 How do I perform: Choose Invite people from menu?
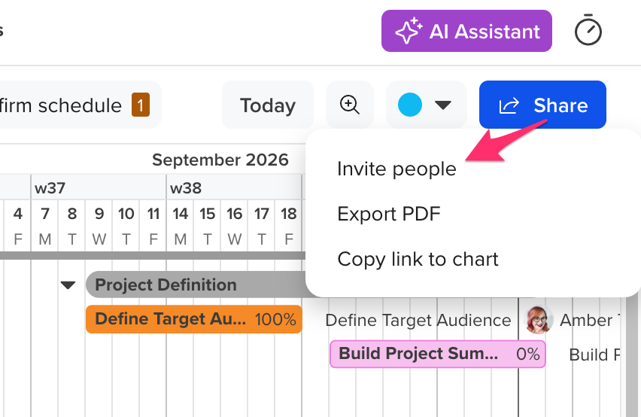pos(396,169)
